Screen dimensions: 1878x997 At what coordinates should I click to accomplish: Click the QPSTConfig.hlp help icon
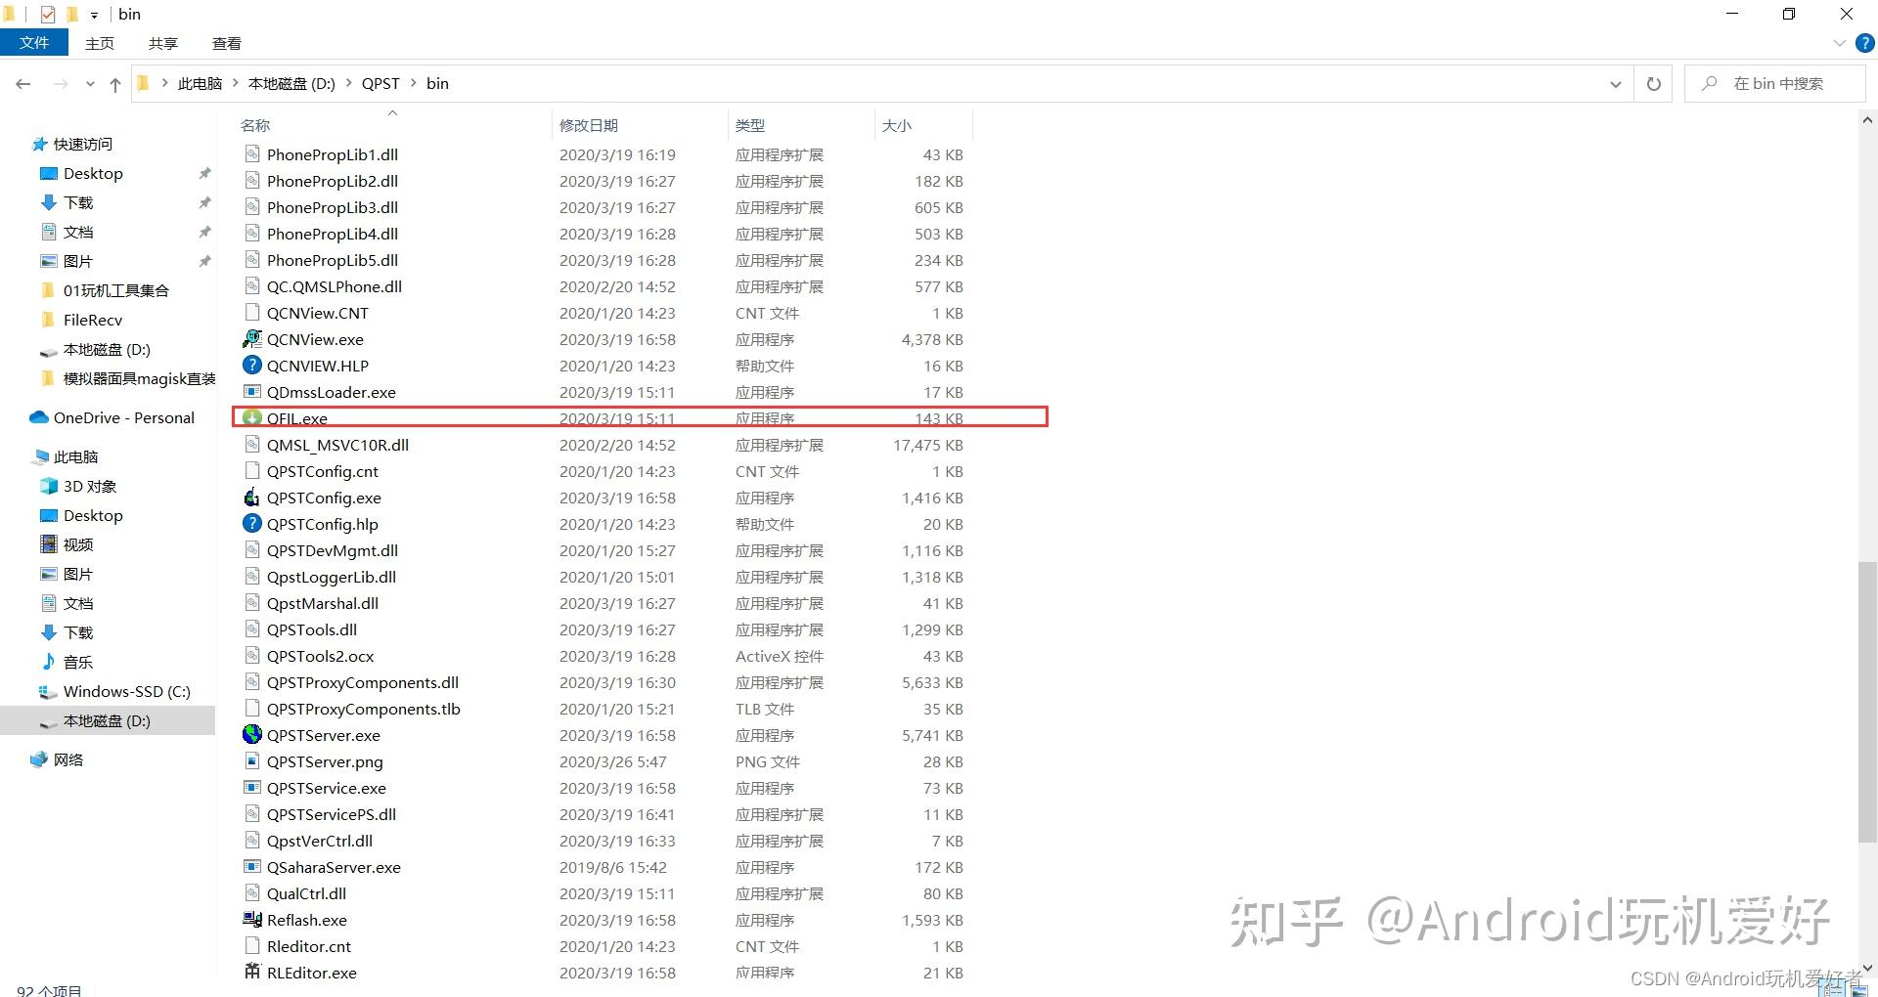click(252, 524)
